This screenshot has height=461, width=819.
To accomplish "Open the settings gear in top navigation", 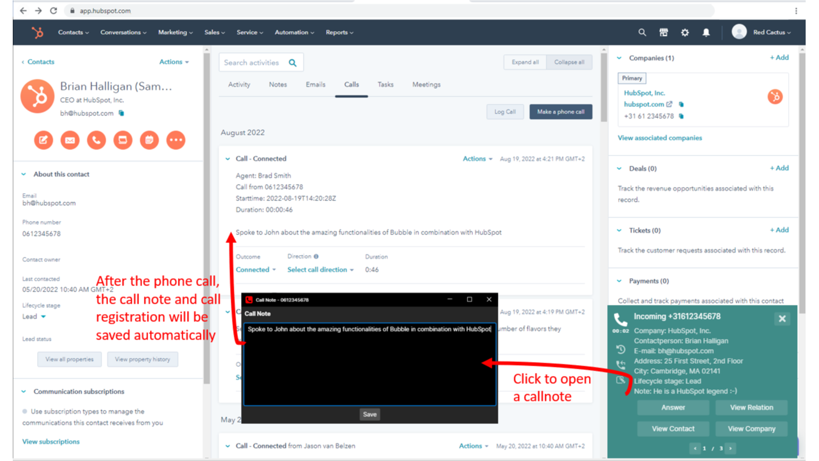I will tap(685, 33).
